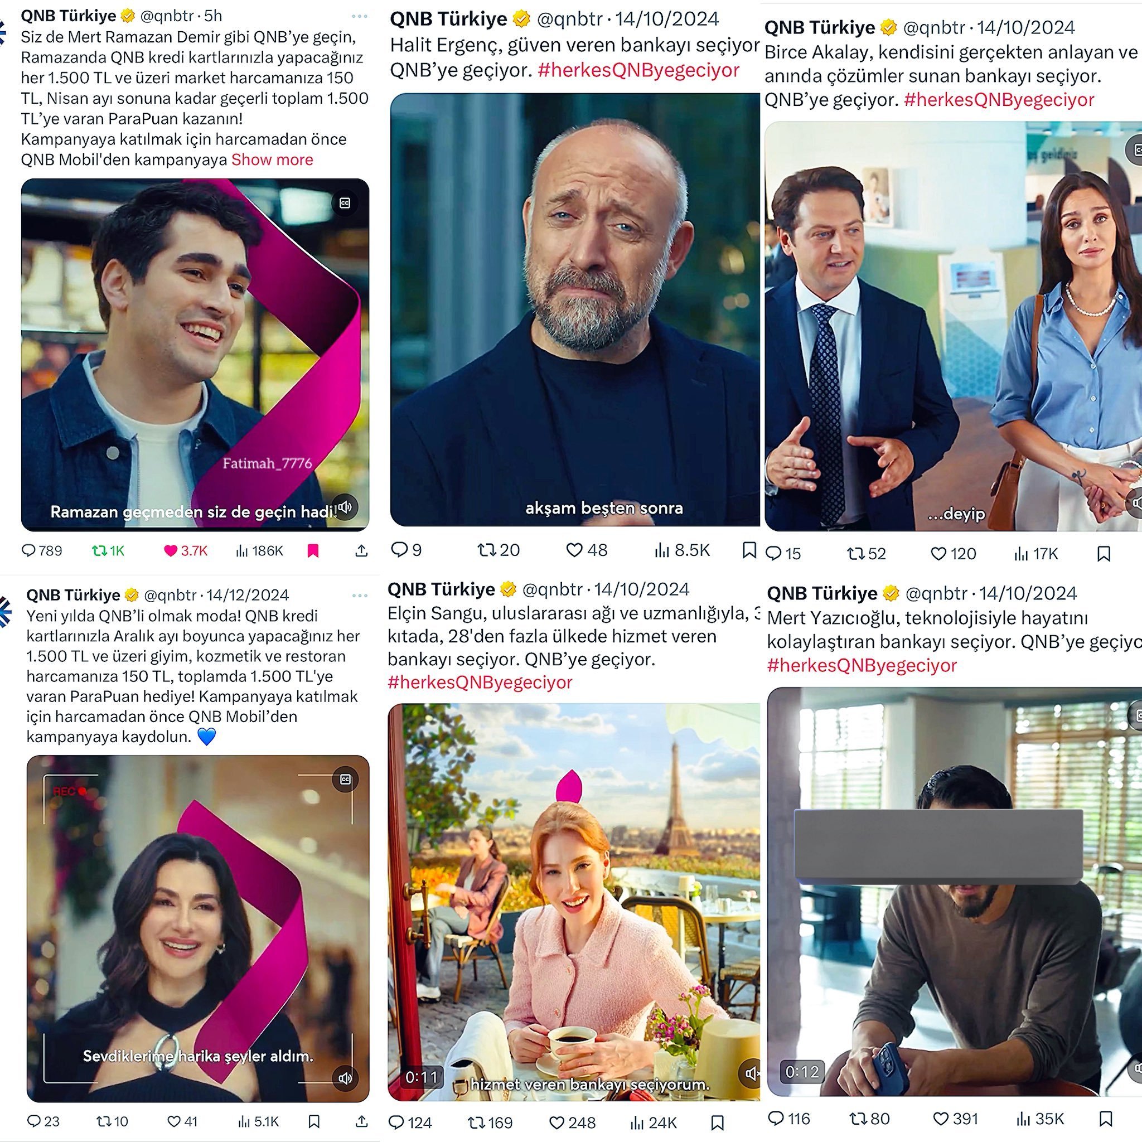Viewport: 1142px width, 1142px height.
Task: Share the post with 186K views
Action: (x=362, y=551)
